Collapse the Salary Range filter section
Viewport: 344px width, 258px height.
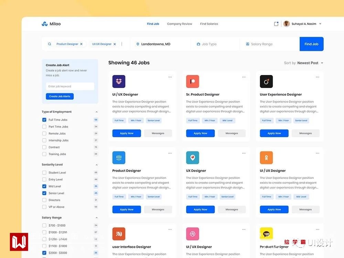[x=97, y=218]
